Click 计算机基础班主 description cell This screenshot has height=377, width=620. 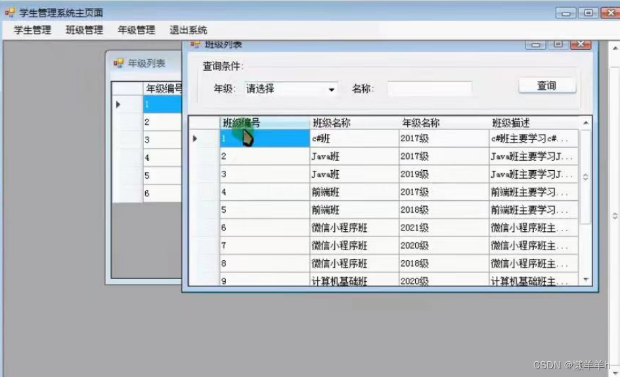click(534, 279)
